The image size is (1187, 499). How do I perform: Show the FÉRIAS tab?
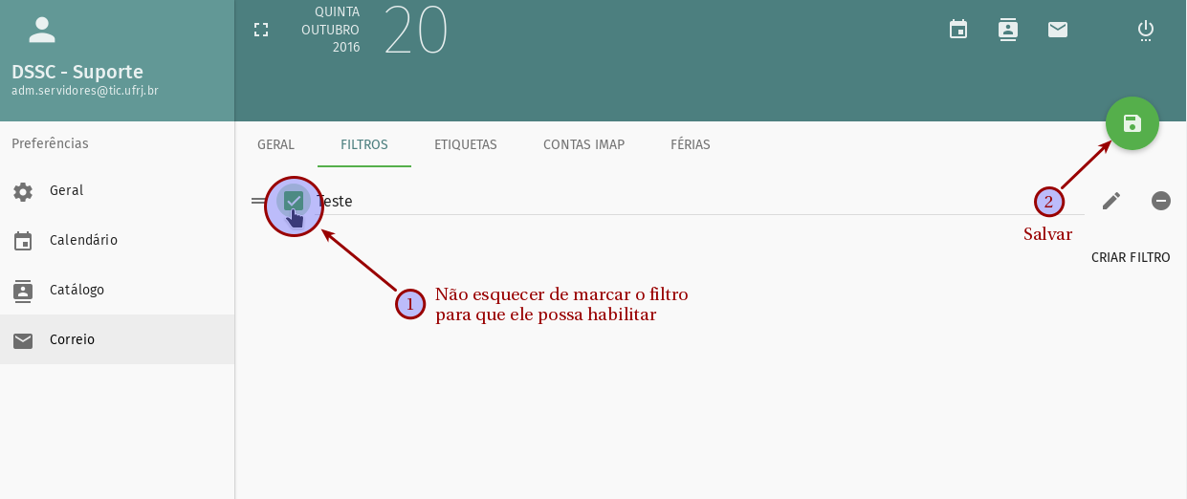pos(690,145)
